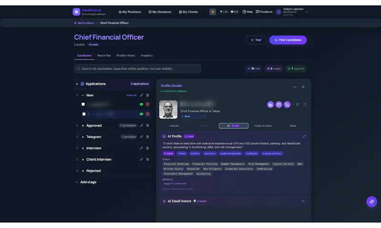
Task: Go to My Database in top navigation
Action: coord(160,11)
